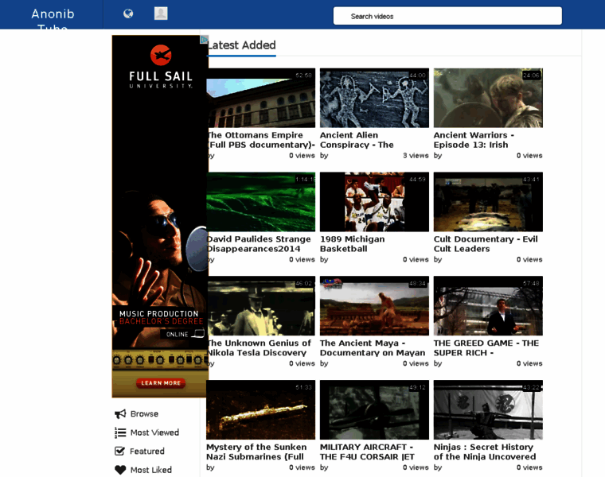Click Music Production Bachelor's Degree ad text
605x477 pixels.
161,317
